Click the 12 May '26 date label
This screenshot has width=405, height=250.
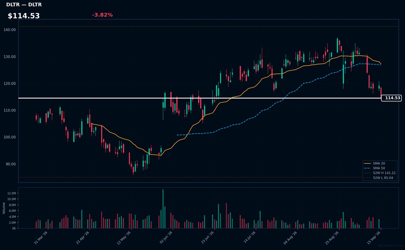pos(124,238)
